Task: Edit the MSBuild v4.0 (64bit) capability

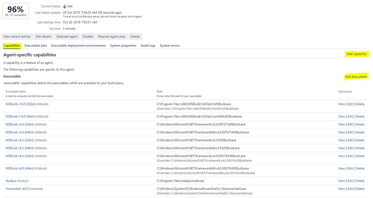Action: (350, 168)
